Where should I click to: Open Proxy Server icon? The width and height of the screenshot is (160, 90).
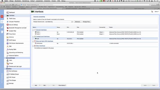[7, 34]
